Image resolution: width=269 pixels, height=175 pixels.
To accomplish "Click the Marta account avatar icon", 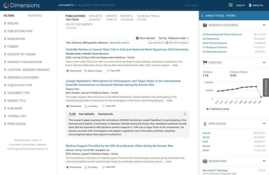I will coord(250,5).
